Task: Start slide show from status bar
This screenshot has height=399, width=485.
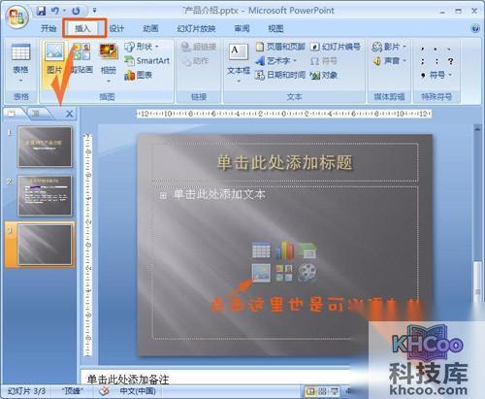Action: (x=334, y=392)
